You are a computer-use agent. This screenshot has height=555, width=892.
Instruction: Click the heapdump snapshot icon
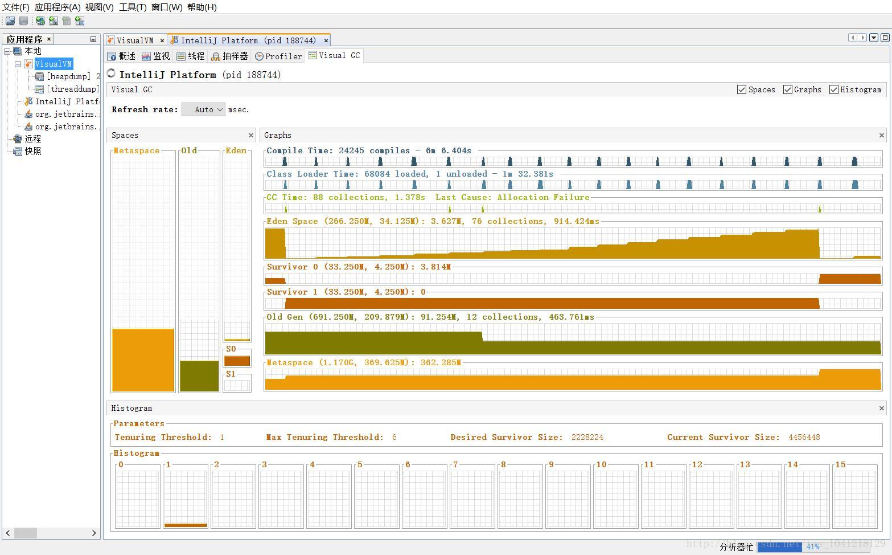(x=39, y=76)
